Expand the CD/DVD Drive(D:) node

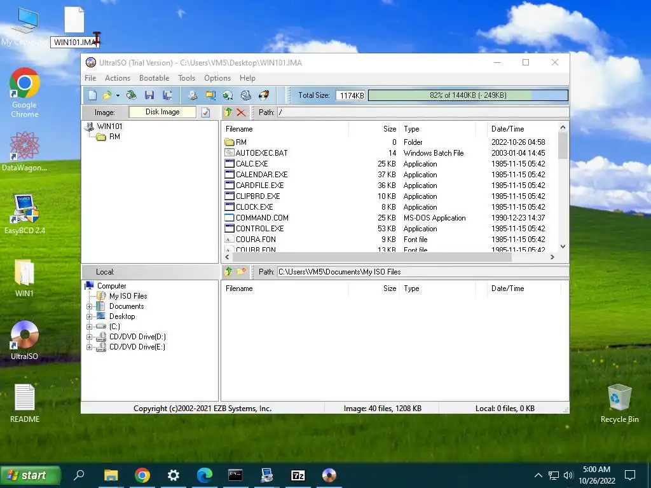tap(89, 337)
